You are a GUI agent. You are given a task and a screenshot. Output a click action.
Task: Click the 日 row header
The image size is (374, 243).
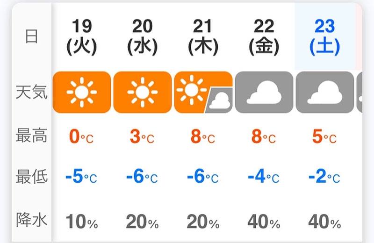coord(31,36)
